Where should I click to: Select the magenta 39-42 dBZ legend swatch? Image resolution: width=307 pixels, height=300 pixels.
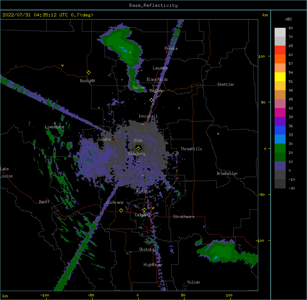(280, 113)
